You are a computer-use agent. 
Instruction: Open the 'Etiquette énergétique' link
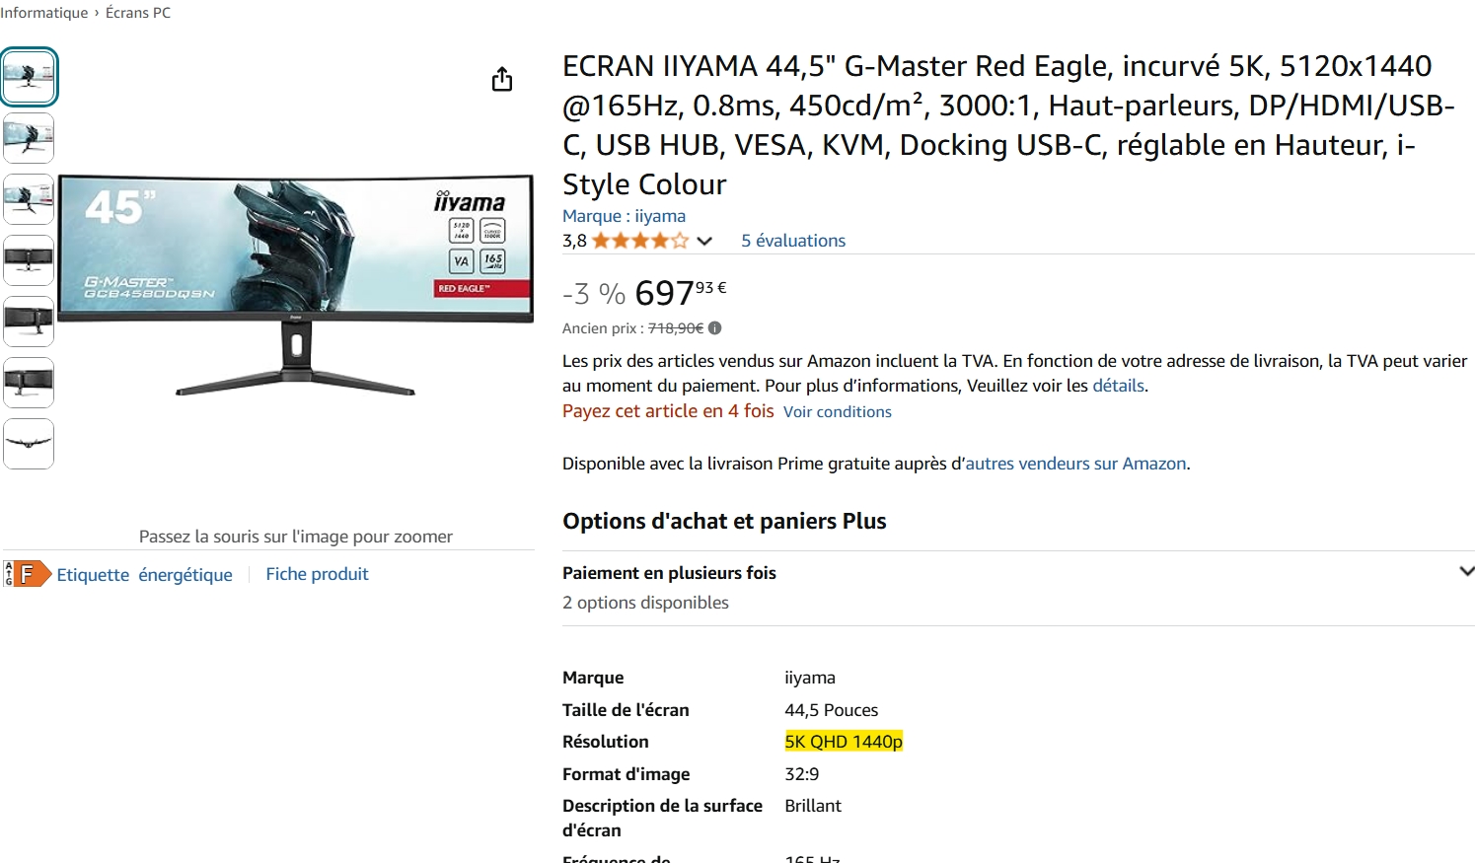(144, 575)
